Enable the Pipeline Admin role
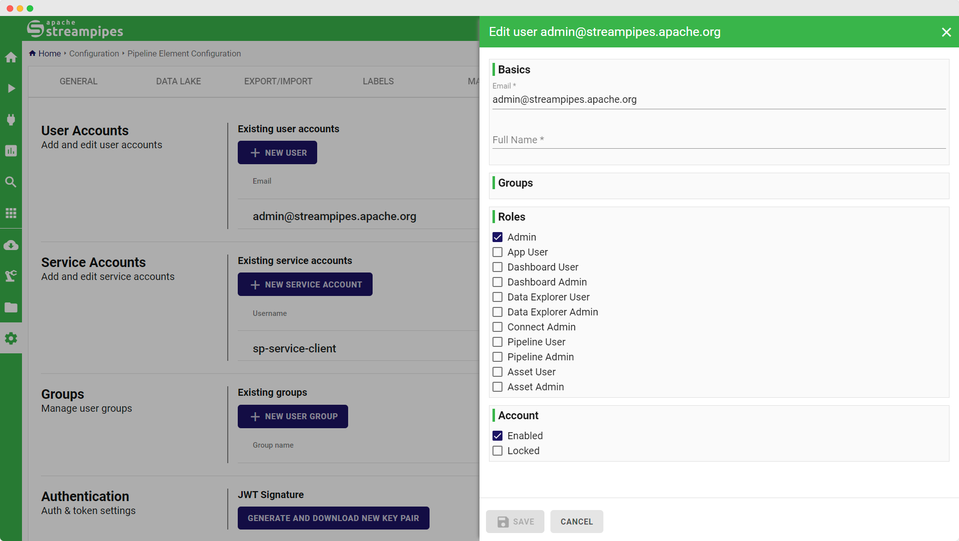This screenshot has height=541, width=959. [x=497, y=357]
